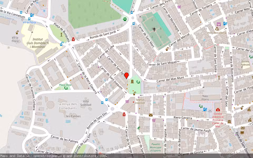253x158 pixels.
Task: Click the memorial icon in the green park
Action: [132, 82]
